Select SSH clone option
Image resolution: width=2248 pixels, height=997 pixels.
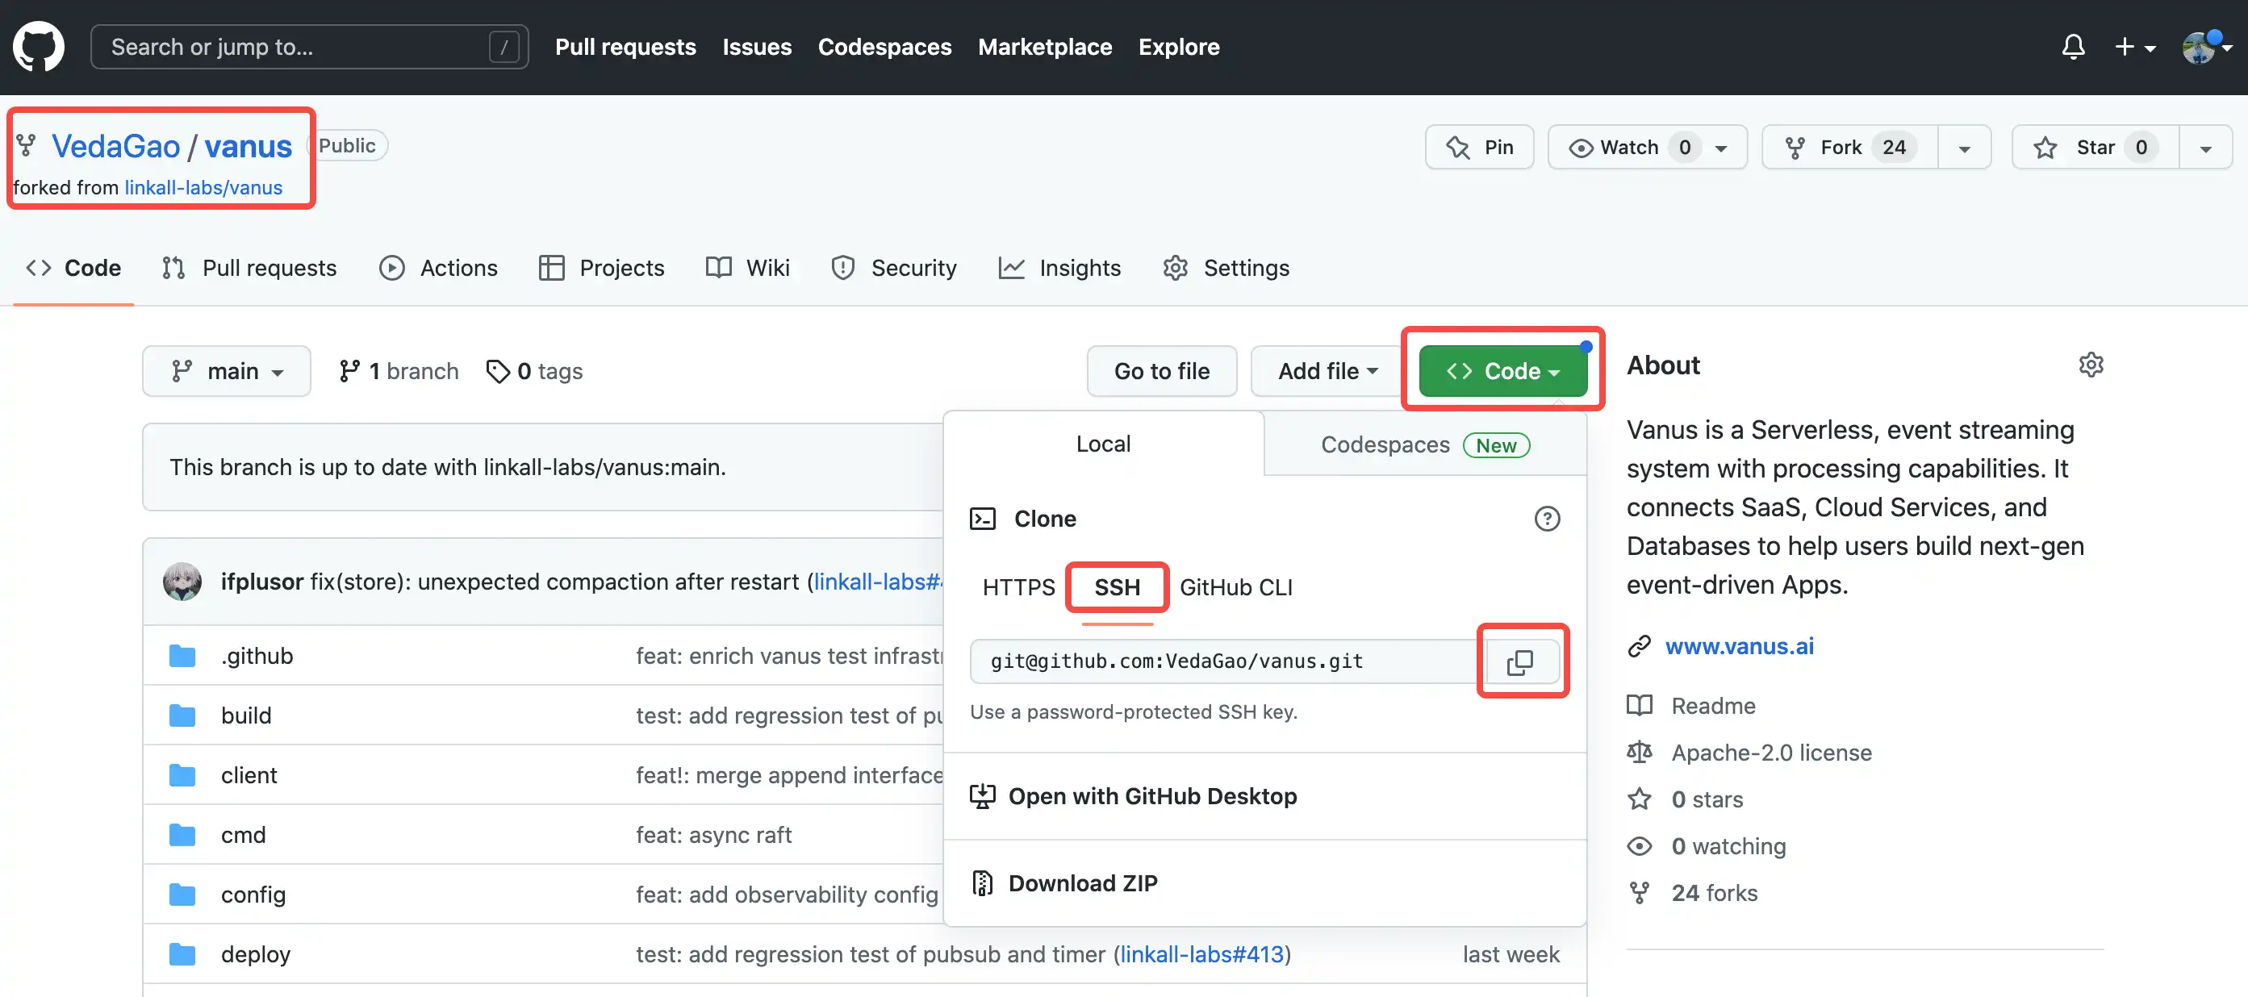point(1117,588)
